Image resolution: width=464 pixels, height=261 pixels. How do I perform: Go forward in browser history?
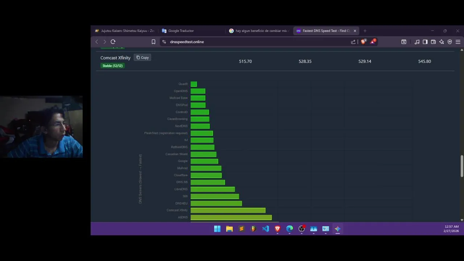pos(104,42)
